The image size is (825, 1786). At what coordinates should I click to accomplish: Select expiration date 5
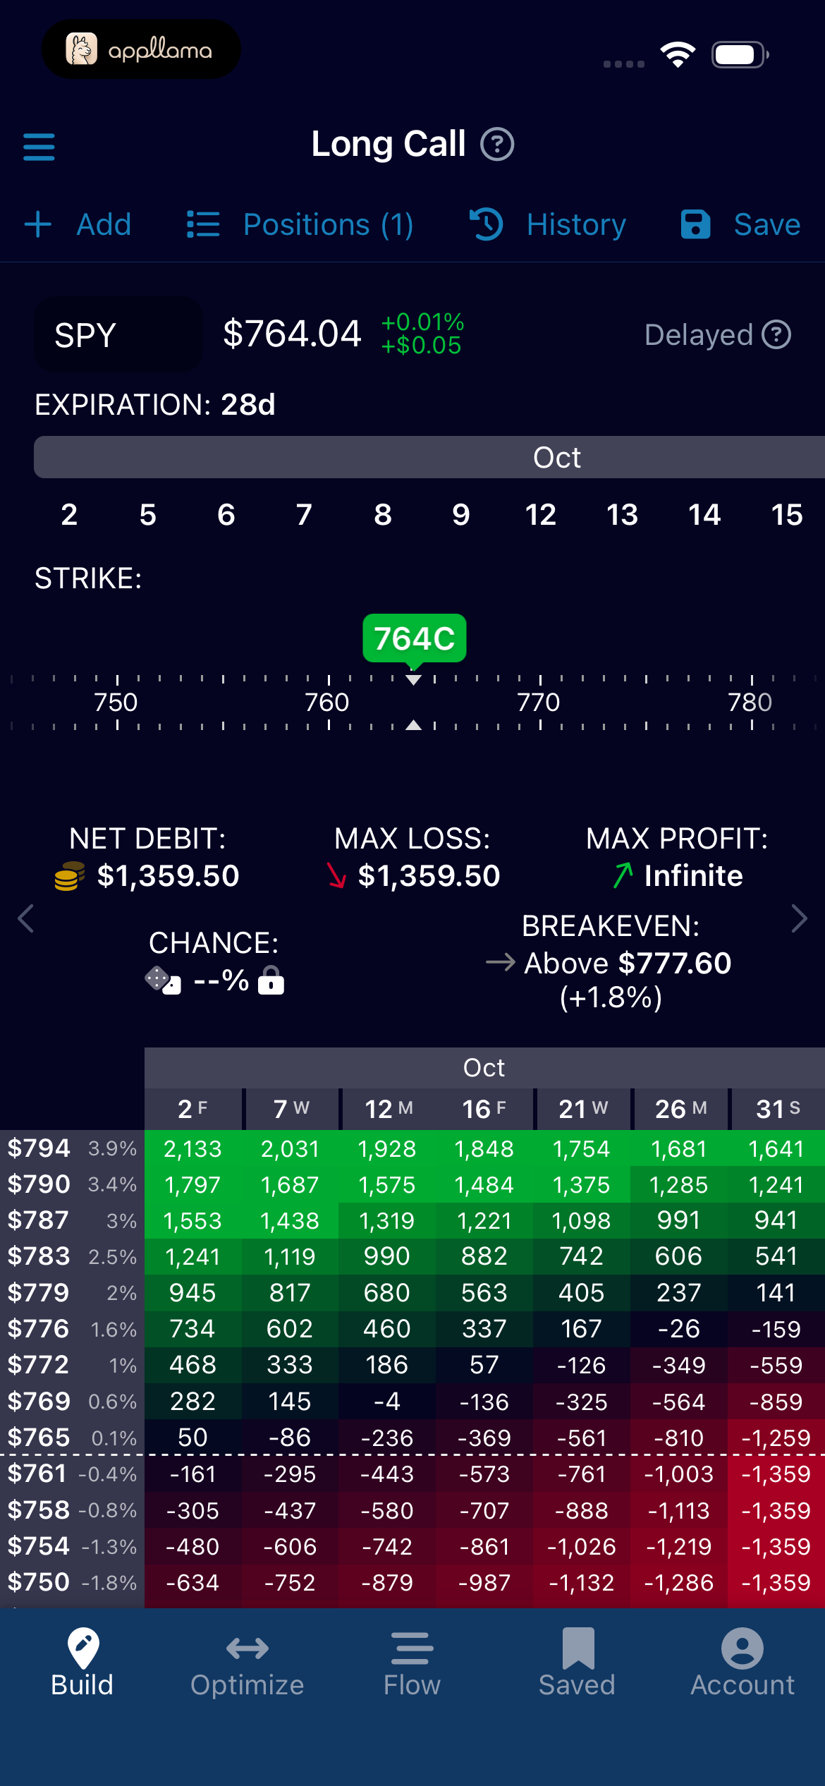coord(148,515)
